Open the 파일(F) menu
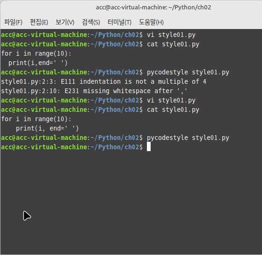 point(13,22)
